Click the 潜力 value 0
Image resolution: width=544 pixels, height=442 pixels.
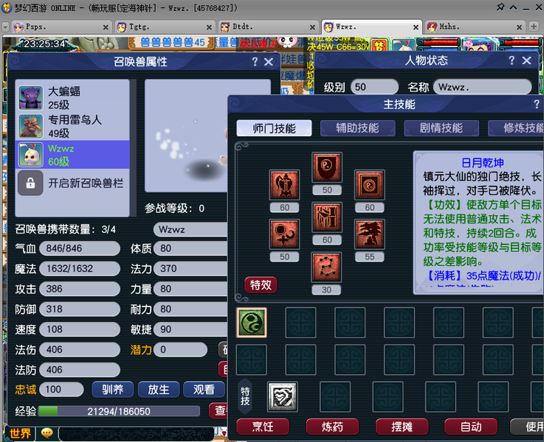(x=180, y=350)
